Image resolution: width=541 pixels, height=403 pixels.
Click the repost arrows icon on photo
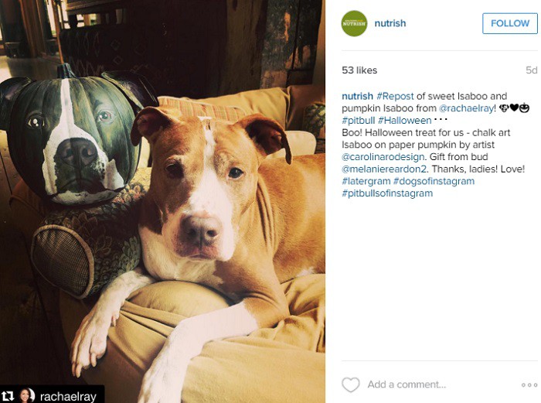tap(8, 396)
